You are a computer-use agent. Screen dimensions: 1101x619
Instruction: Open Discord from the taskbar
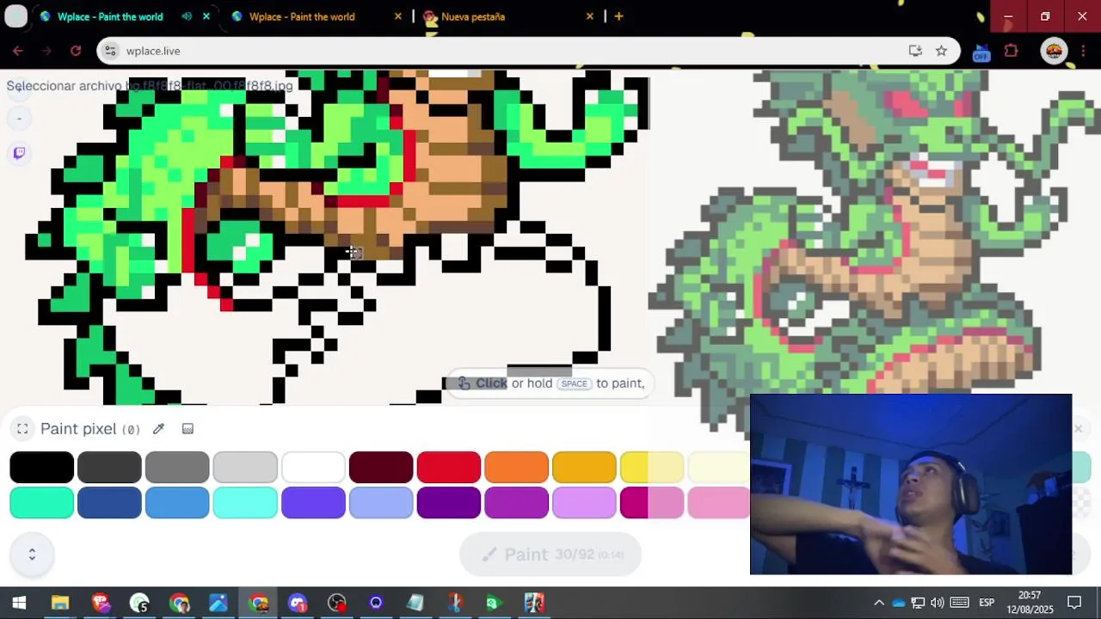(x=298, y=603)
